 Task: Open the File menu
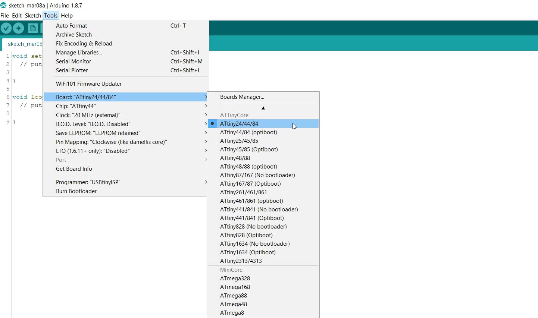pyautogui.click(x=5, y=15)
